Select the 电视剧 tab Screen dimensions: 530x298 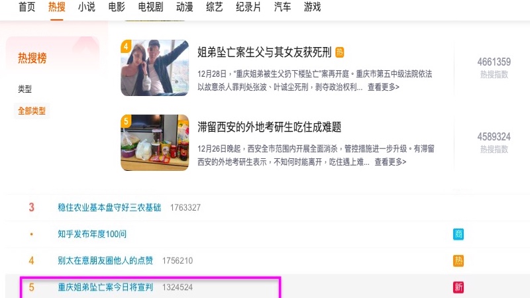tap(151, 7)
